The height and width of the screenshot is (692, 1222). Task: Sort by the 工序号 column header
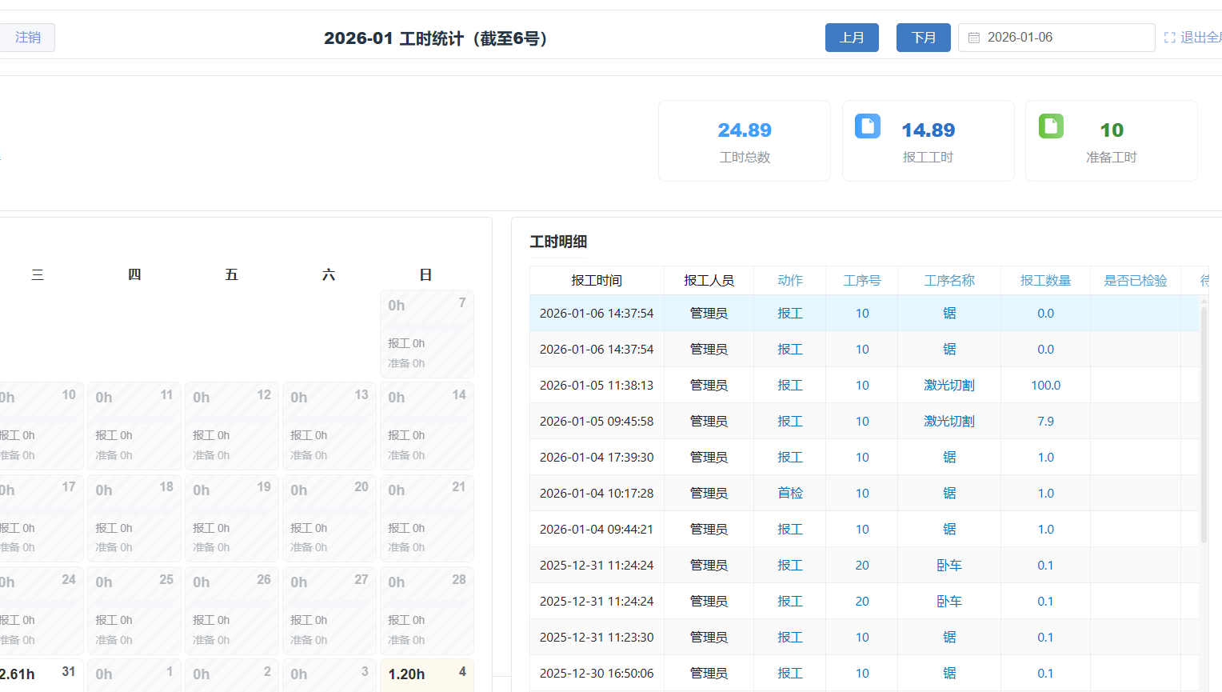click(861, 281)
